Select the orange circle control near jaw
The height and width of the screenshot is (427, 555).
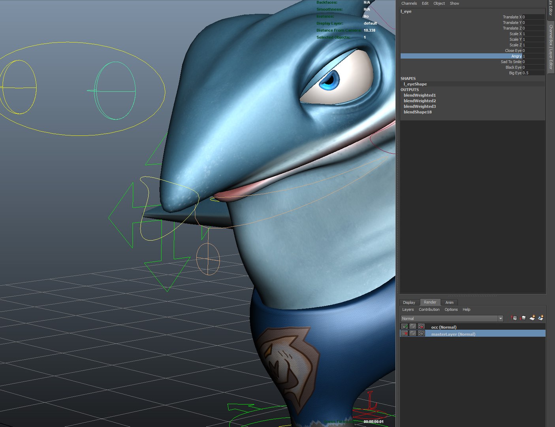click(x=208, y=259)
